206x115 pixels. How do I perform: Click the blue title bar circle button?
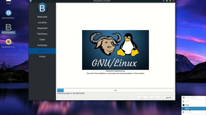[x=164, y=1]
